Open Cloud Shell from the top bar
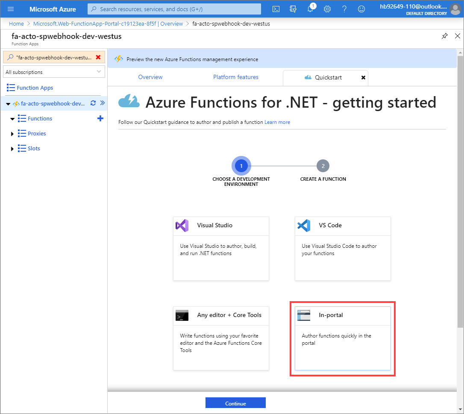 [x=276, y=9]
